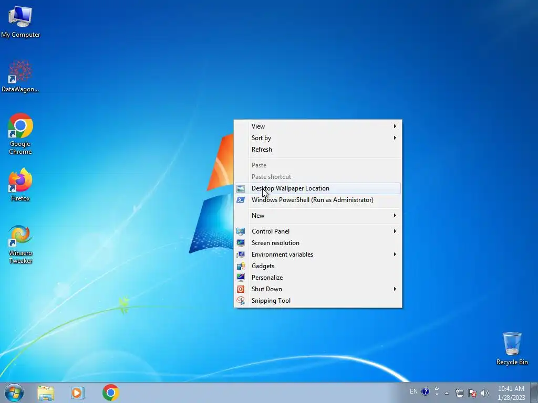Launch Windows Media Player from taskbar
This screenshot has width=538, height=403.
[x=78, y=393]
